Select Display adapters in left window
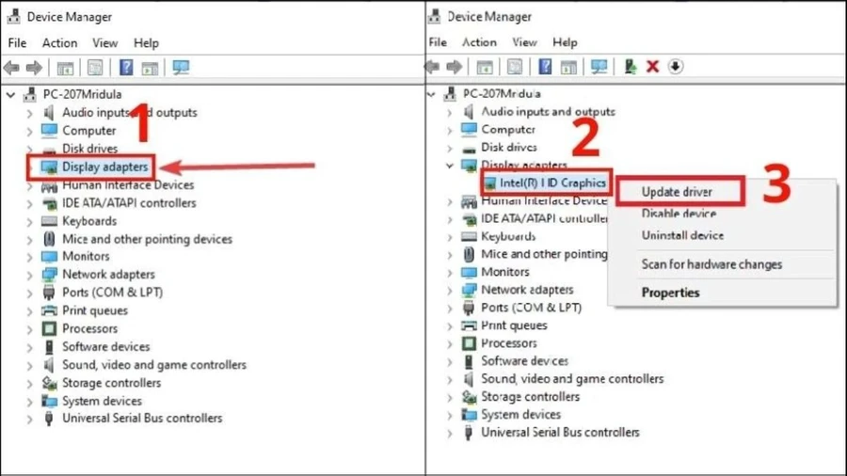This screenshot has height=476, width=847. pos(104,167)
